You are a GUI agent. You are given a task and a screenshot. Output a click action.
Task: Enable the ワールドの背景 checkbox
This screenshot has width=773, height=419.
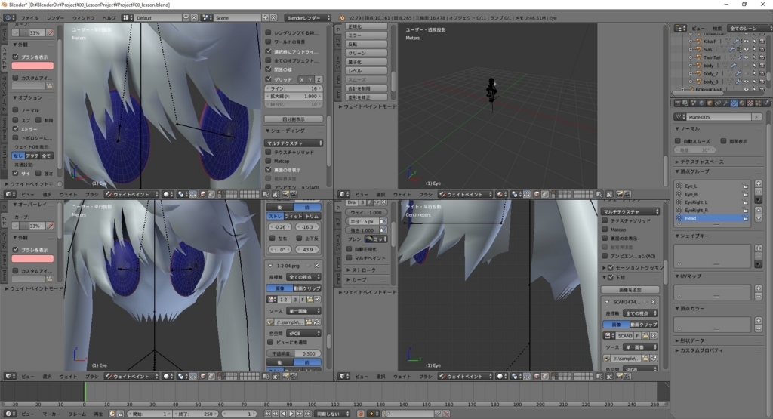point(269,42)
